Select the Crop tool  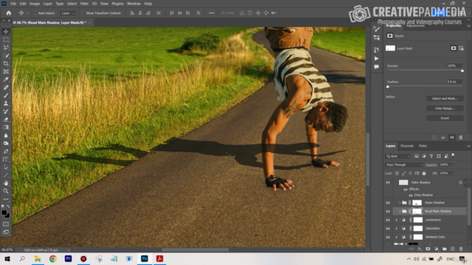tap(6, 63)
